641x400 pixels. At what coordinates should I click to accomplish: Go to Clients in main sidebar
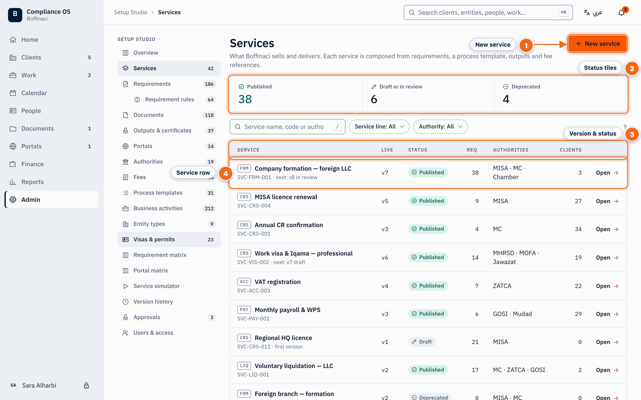click(52, 57)
